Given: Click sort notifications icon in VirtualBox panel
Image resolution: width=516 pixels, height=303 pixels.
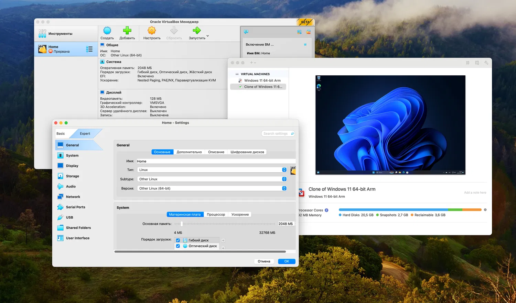Looking at the screenshot, I should point(299,32).
